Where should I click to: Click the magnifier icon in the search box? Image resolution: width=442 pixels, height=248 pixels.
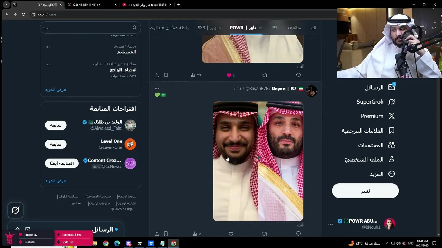point(135,28)
